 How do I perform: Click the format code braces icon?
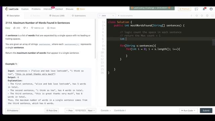197,16
